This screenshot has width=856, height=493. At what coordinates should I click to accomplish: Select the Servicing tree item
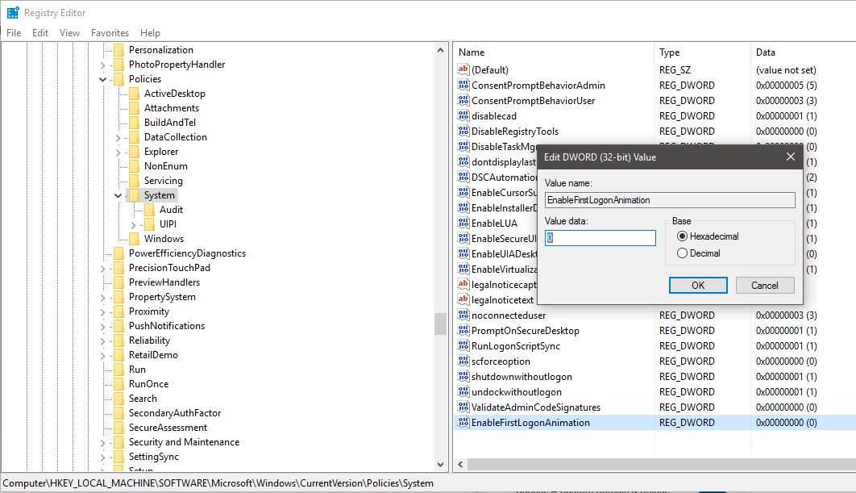click(164, 181)
